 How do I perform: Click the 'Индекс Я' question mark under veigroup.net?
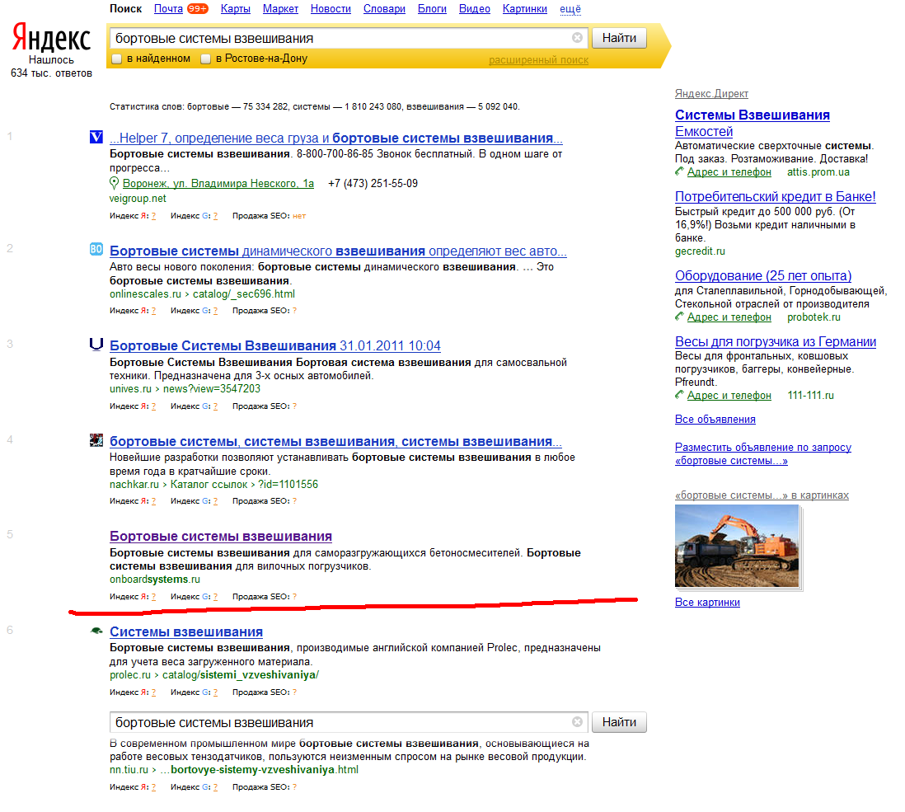pyautogui.click(x=153, y=216)
